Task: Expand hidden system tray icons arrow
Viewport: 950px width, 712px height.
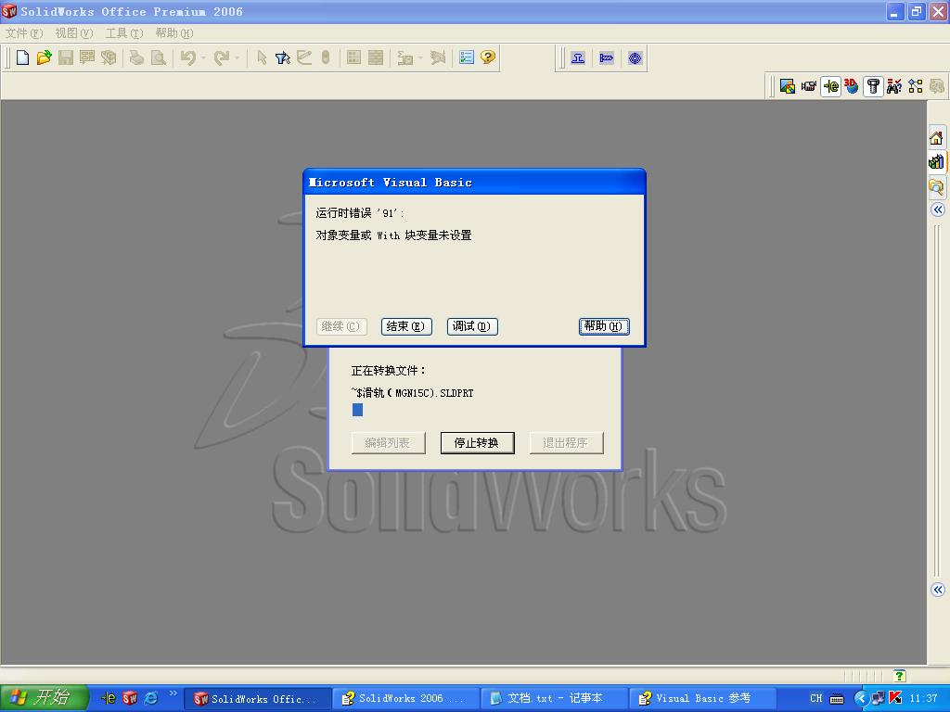Action: [861, 698]
